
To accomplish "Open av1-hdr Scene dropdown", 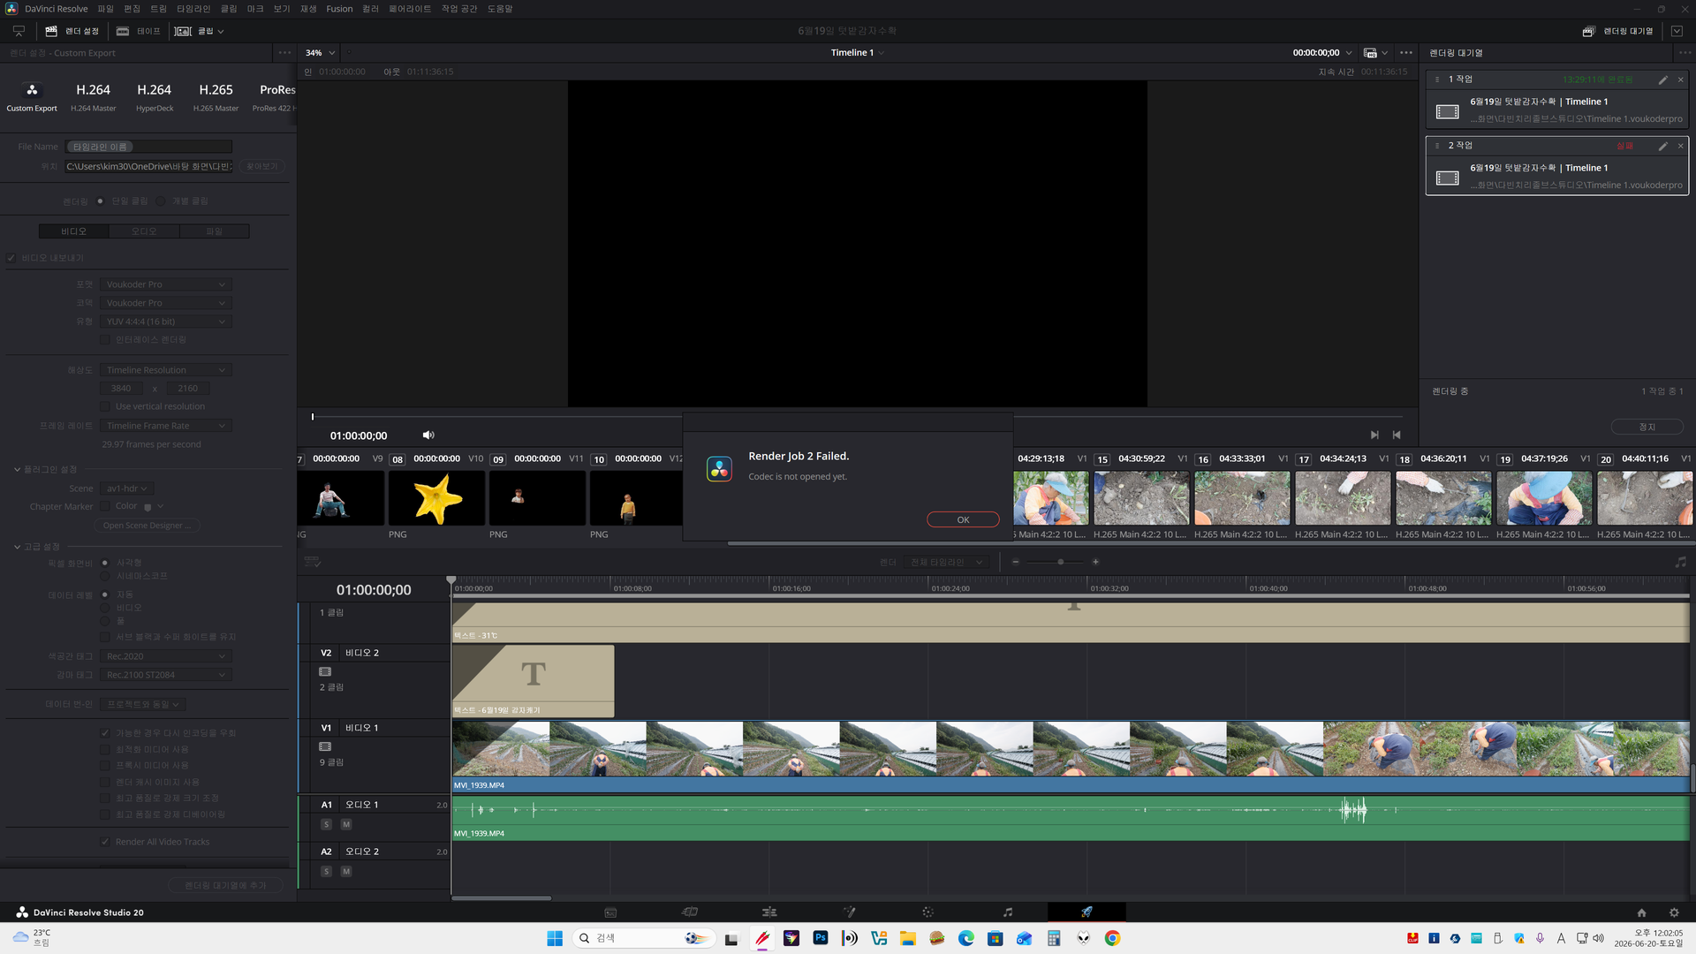I will [x=127, y=488].
